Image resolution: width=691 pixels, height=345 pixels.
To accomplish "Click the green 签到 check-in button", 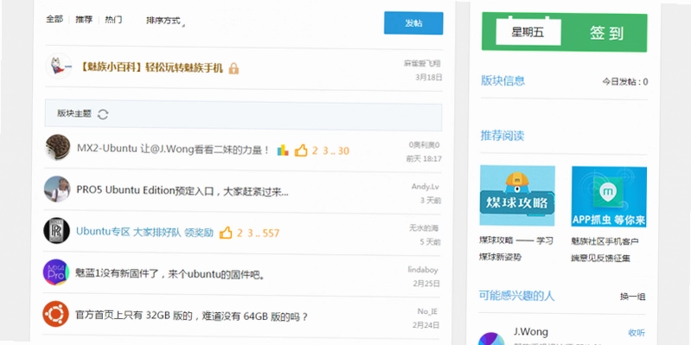I will (x=607, y=33).
